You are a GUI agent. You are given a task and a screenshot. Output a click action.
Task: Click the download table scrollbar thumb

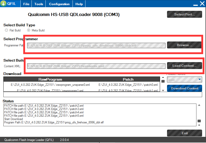point(163,81)
